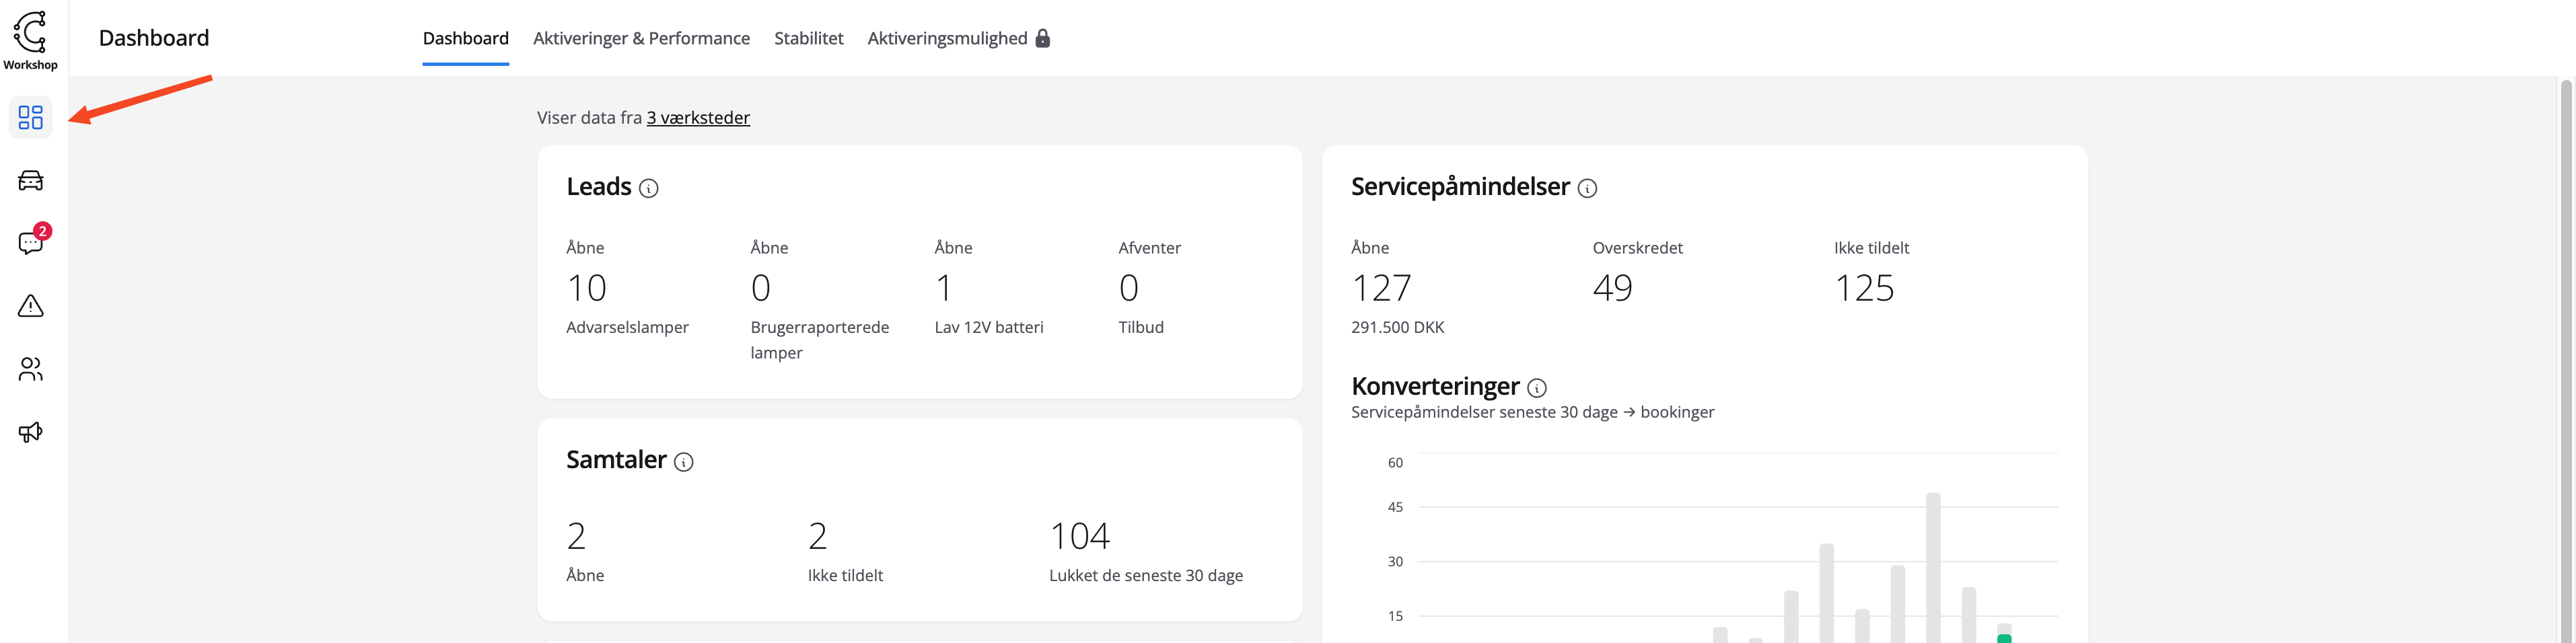The height and width of the screenshot is (643, 2576).
Task: Select the Dashboard tab
Action: [465, 38]
